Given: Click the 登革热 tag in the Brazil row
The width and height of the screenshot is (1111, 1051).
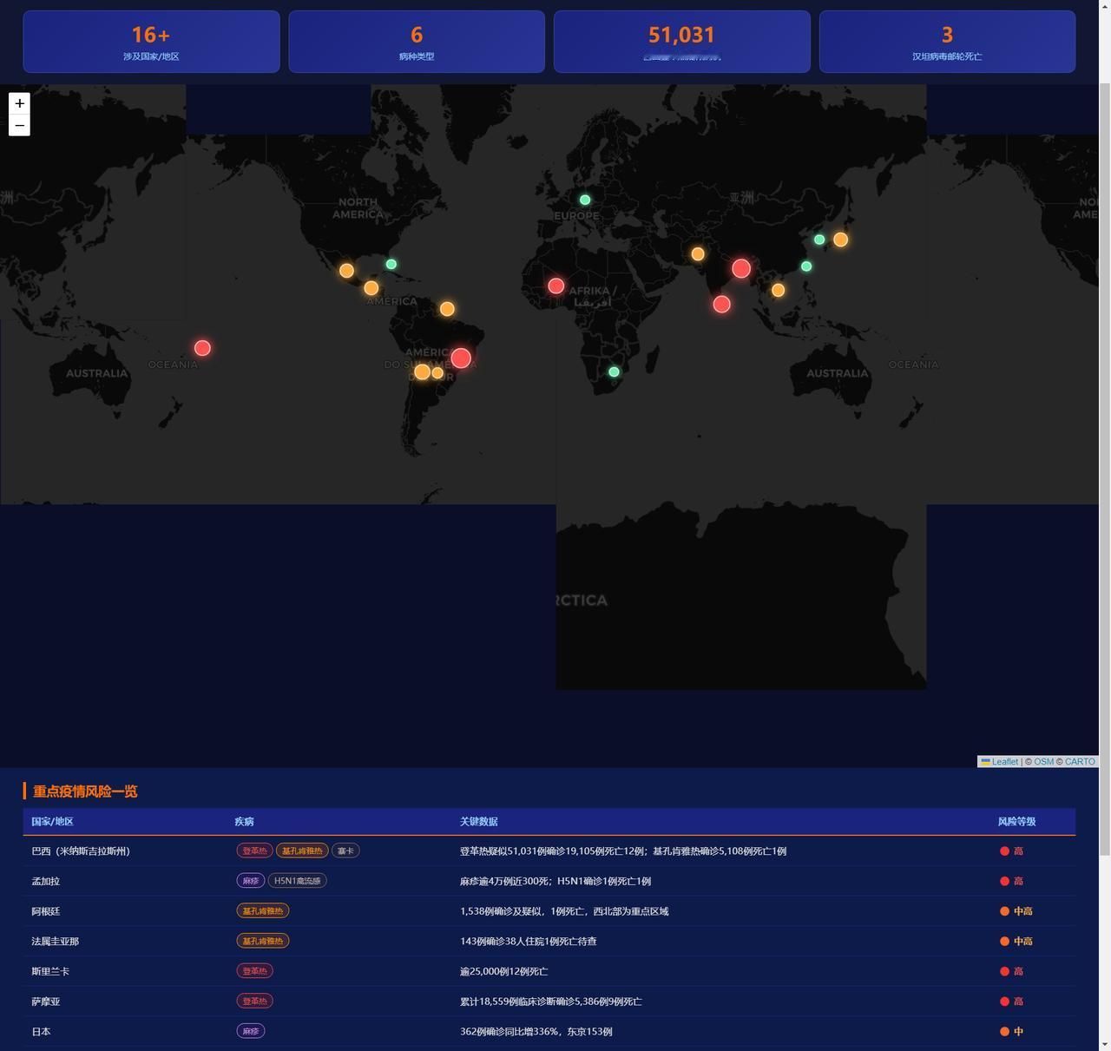Looking at the screenshot, I should point(254,851).
